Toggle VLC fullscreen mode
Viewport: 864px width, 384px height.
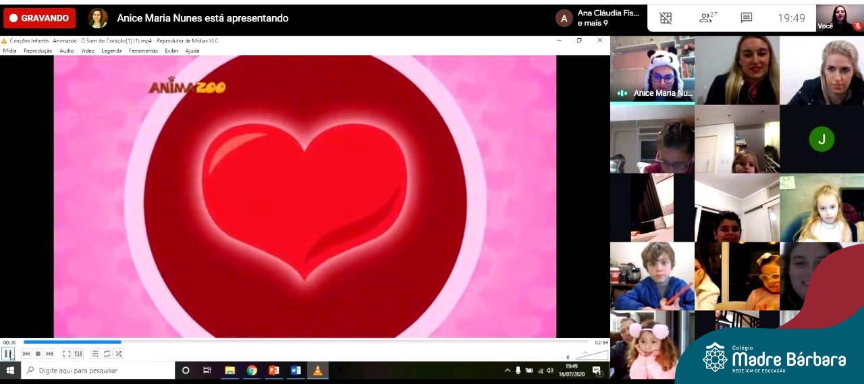(67, 354)
